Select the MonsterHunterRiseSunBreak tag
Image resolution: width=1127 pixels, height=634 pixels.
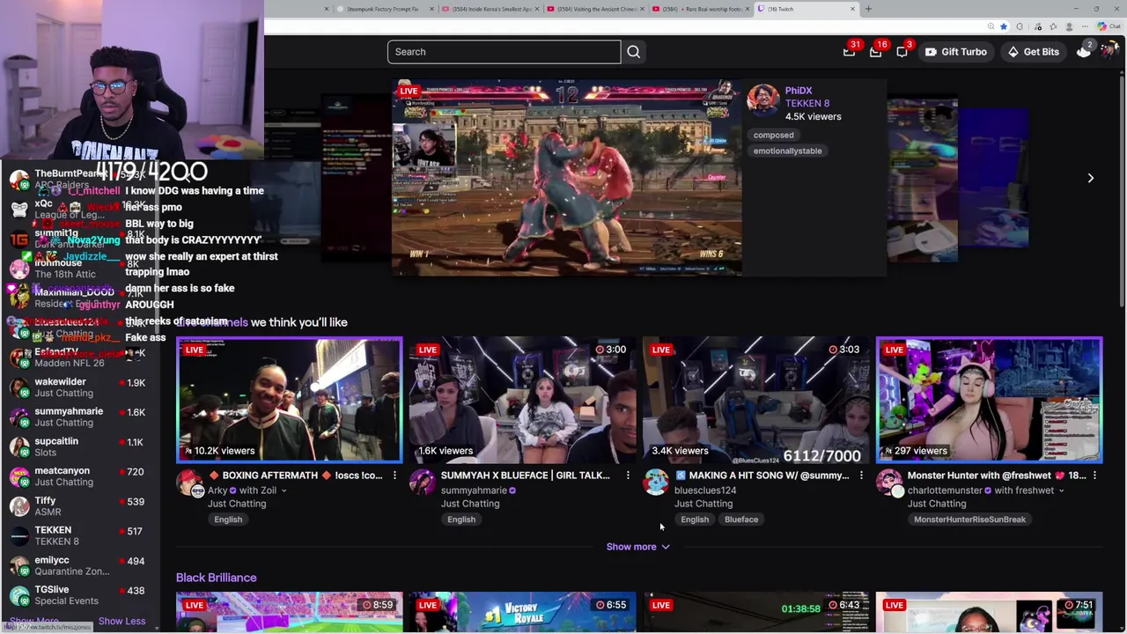click(x=969, y=520)
